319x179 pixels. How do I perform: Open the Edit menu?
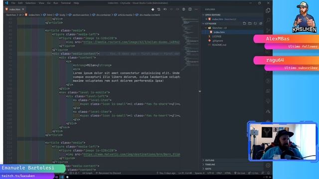click(x=20, y=3)
